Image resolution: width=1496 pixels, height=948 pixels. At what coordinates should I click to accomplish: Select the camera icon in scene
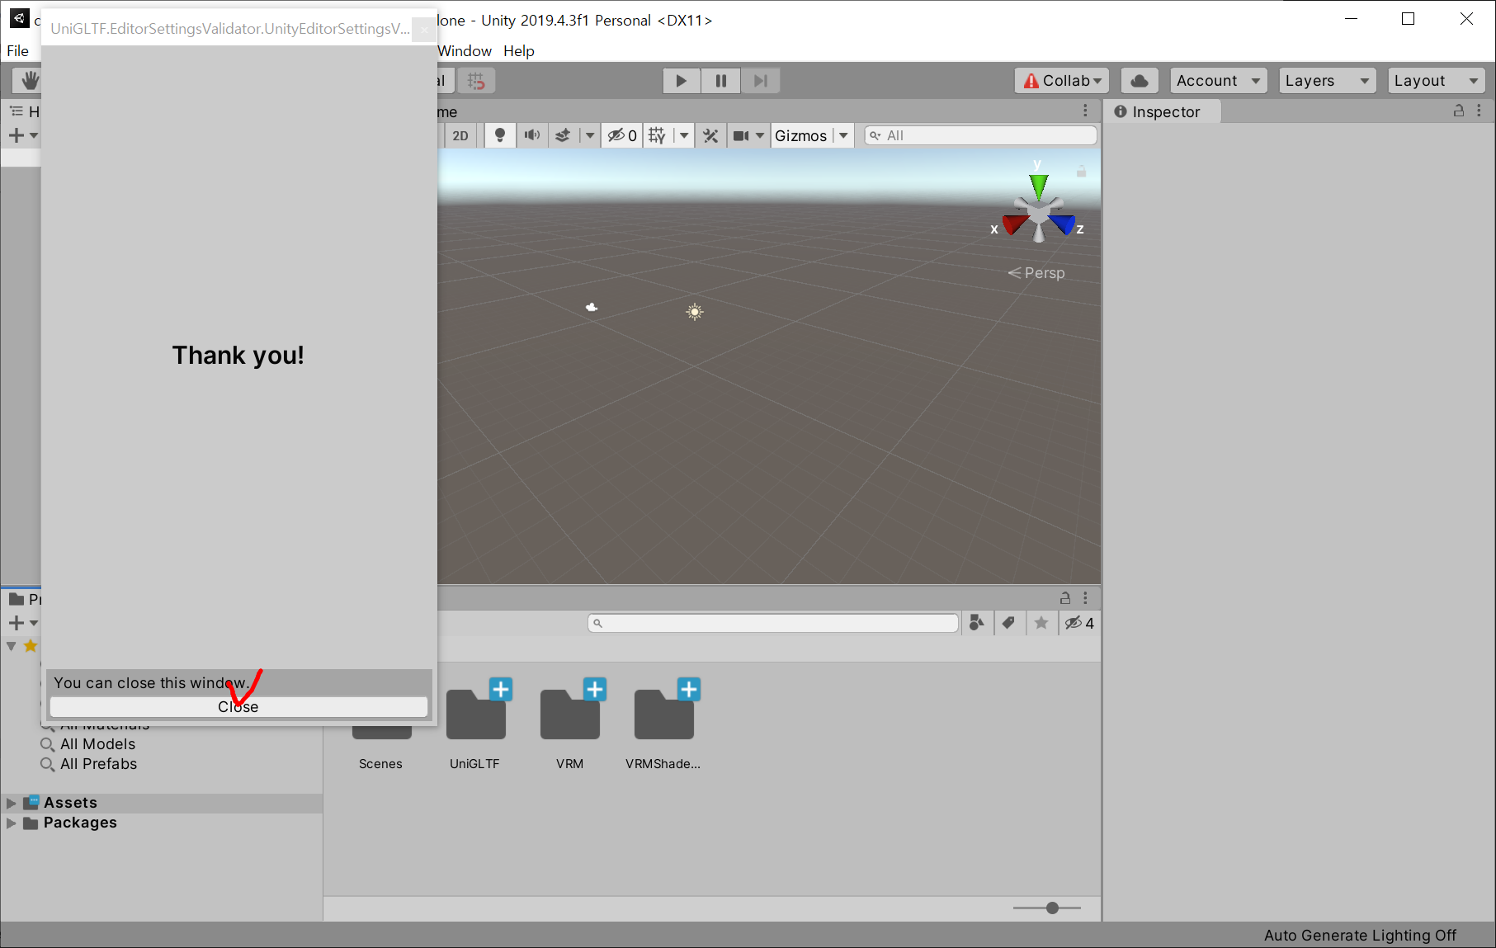point(592,307)
